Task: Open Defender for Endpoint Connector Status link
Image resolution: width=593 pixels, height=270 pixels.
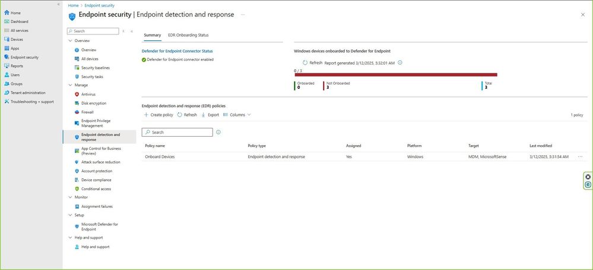Action: pos(177,51)
